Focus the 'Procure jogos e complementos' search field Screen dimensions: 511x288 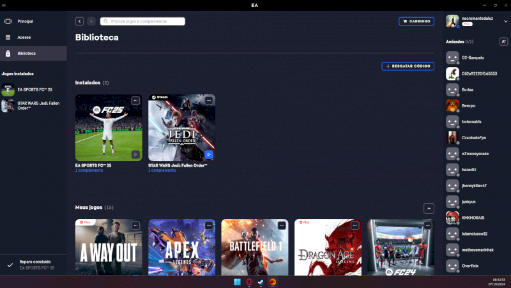pyautogui.click(x=142, y=21)
